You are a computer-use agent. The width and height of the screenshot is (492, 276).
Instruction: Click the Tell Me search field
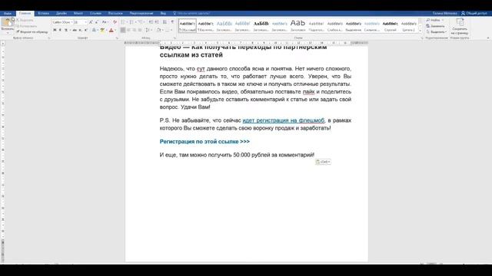[191, 14]
